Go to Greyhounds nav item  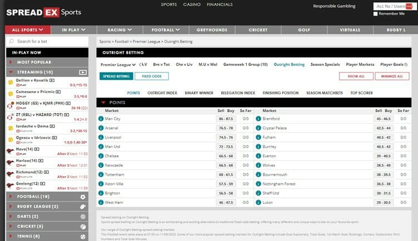[x=212, y=30]
